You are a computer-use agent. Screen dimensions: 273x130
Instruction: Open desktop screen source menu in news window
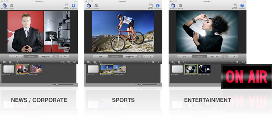[x=17, y=62]
